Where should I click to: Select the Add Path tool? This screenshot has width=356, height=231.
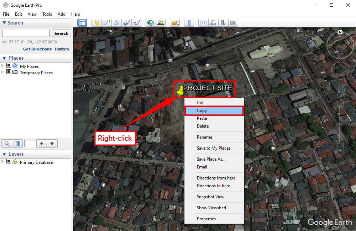tap(117, 23)
